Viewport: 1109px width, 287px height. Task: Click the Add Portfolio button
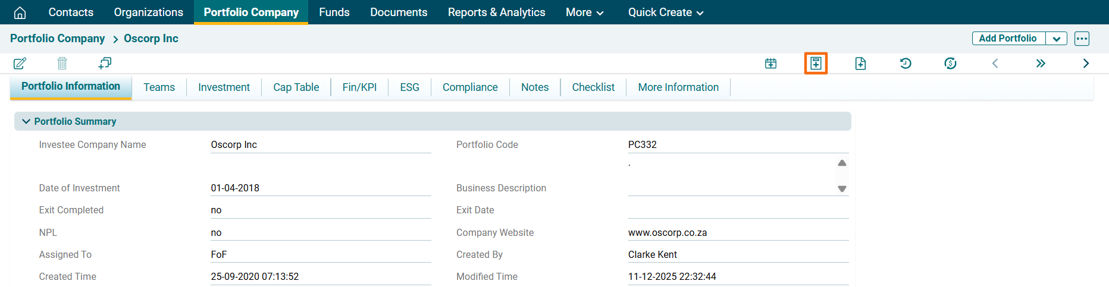(x=1008, y=39)
